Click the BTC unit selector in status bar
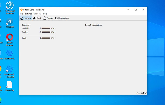 pyautogui.click(x=138, y=93)
